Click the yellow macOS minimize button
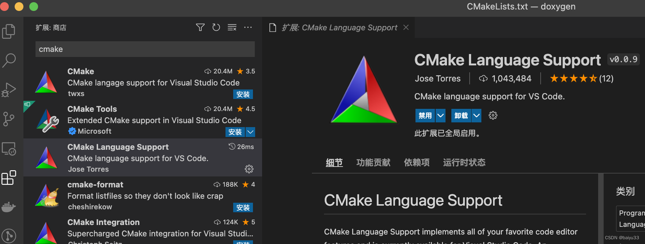The width and height of the screenshot is (645, 244). coord(19,6)
